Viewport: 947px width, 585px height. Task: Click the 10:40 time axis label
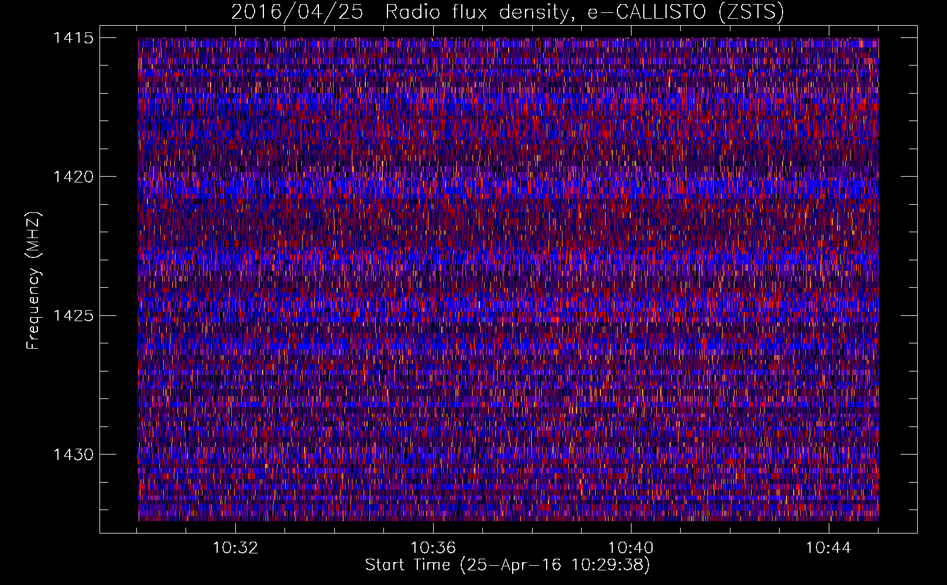point(631,548)
